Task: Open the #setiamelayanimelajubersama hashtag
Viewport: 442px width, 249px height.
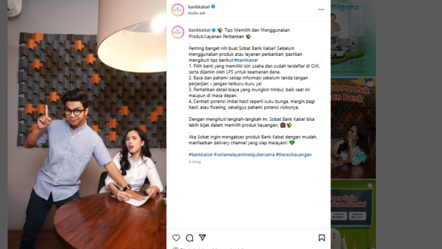Action: [x=244, y=154]
